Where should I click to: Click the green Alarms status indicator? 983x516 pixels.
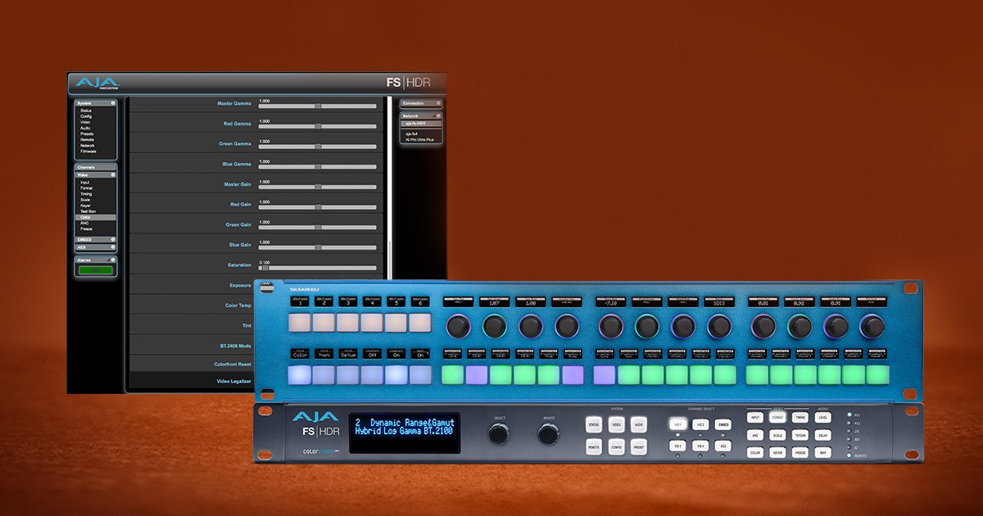coord(96,270)
